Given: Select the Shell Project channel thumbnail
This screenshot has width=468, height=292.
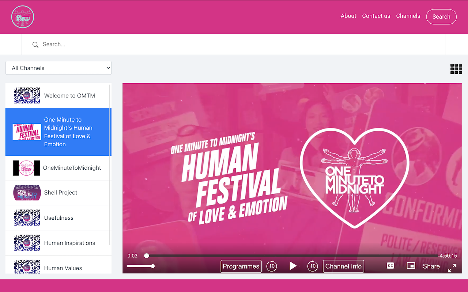Looking at the screenshot, I should 27,193.
